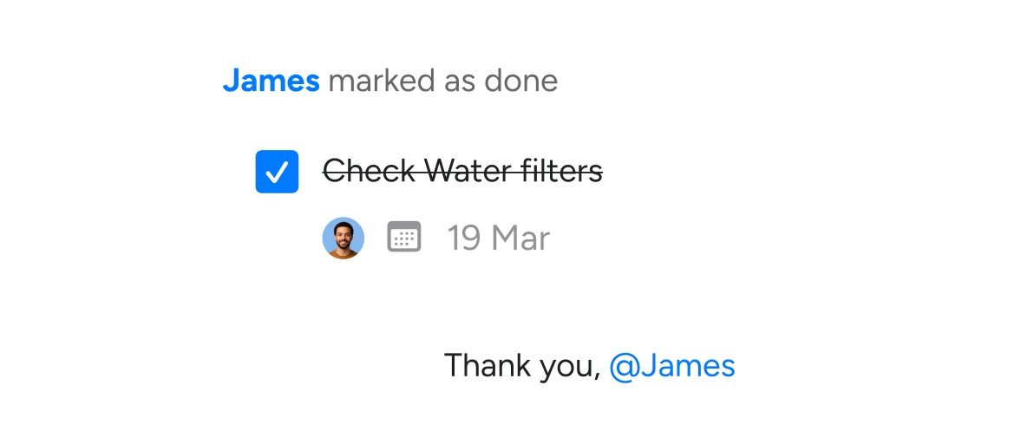
Task: Click the number 19 in due date
Action: [465, 238]
